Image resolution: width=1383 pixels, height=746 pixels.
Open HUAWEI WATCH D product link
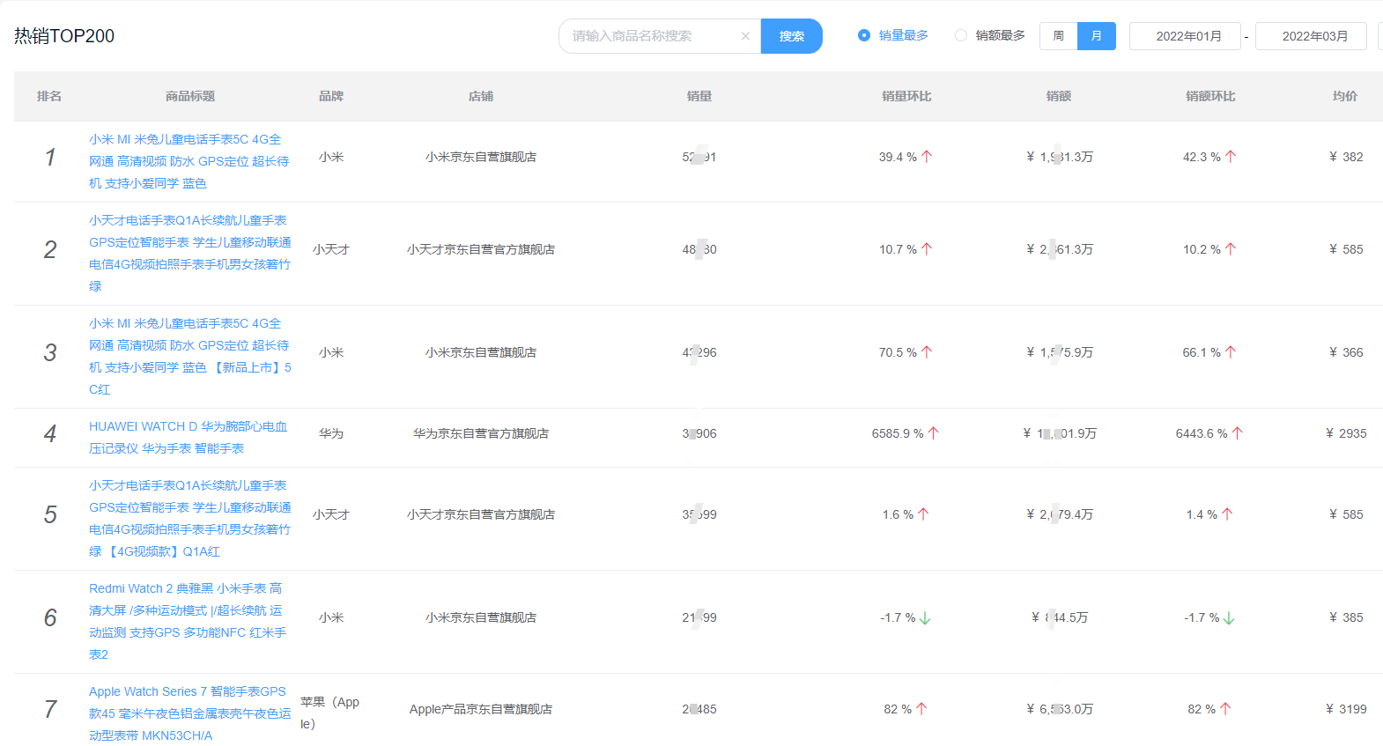pyautogui.click(x=189, y=438)
